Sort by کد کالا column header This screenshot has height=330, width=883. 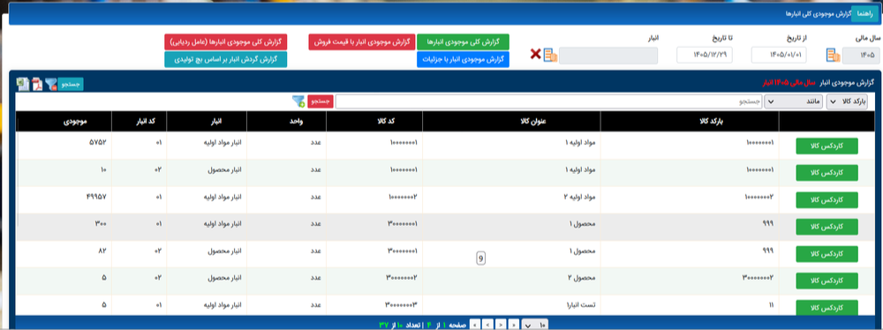pos(374,122)
